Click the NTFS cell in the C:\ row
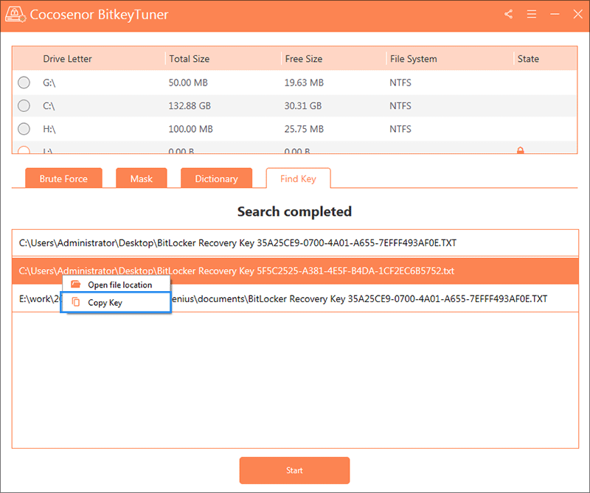 coord(400,106)
